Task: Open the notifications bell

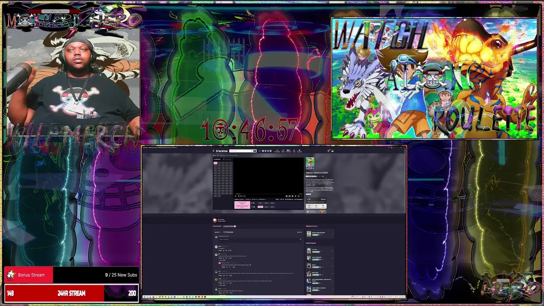Action: [x=329, y=151]
